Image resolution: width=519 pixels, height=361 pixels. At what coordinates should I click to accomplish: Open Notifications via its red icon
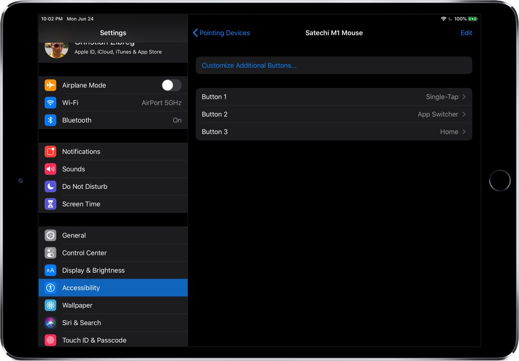click(x=50, y=151)
